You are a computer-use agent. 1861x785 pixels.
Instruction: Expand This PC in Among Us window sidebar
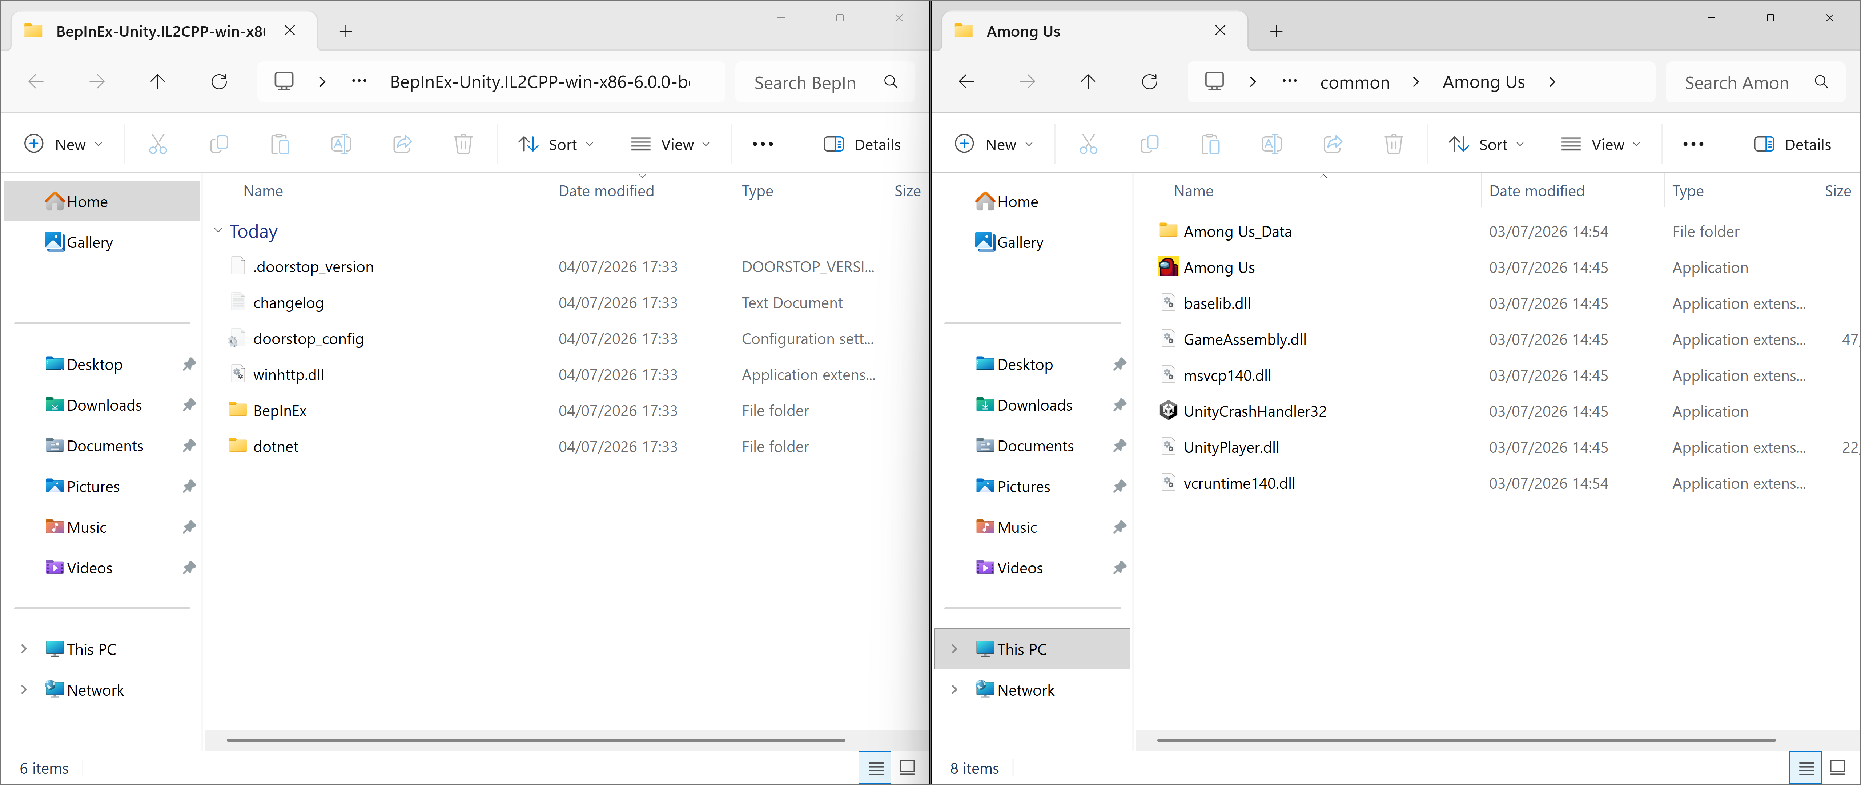click(954, 648)
